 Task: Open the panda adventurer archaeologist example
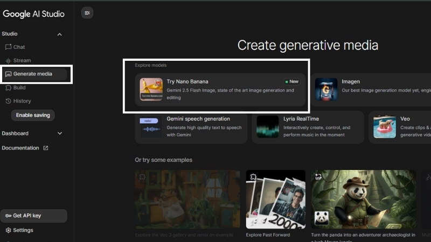click(x=363, y=200)
